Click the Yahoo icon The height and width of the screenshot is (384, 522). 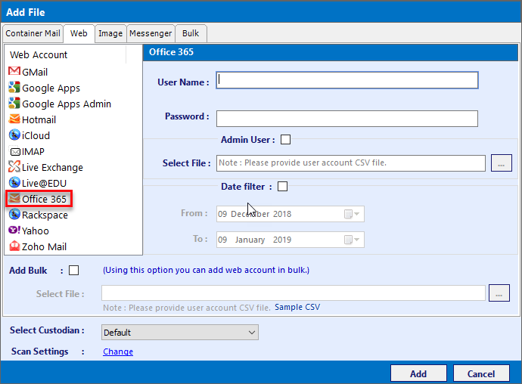pyautogui.click(x=14, y=231)
